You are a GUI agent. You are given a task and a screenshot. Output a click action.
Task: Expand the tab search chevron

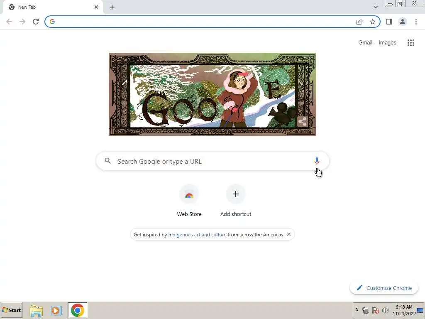(375, 7)
